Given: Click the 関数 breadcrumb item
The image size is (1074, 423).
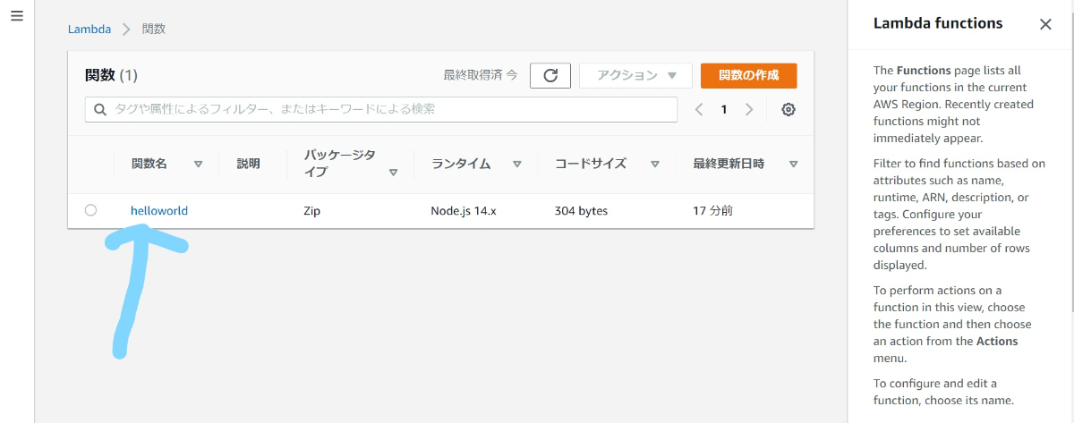Looking at the screenshot, I should [154, 29].
